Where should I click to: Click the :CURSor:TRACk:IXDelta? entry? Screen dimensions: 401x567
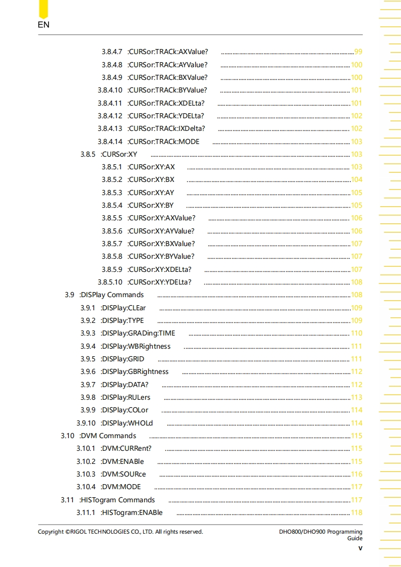(166, 128)
